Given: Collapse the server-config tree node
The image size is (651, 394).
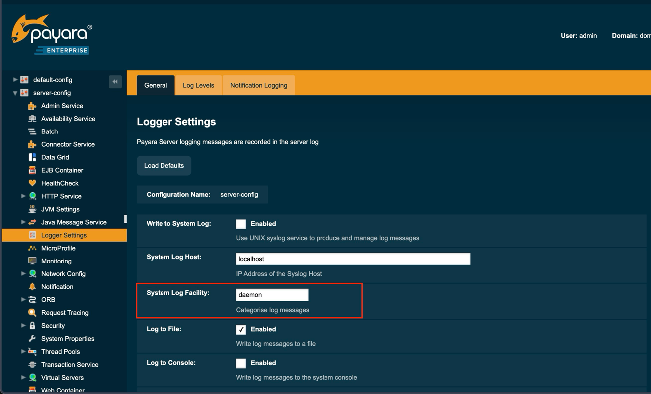Looking at the screenshot, I should click(15, 93).
